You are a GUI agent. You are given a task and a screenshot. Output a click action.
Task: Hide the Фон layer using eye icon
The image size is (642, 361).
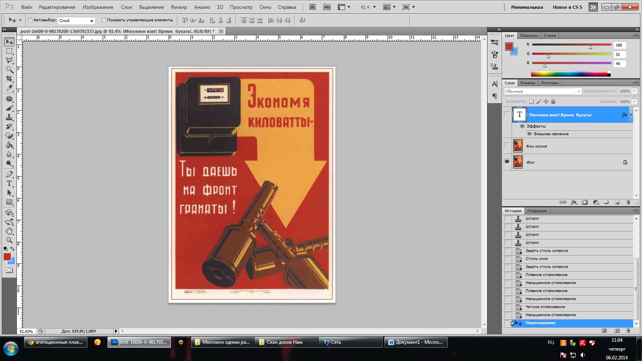coord(507,162)
